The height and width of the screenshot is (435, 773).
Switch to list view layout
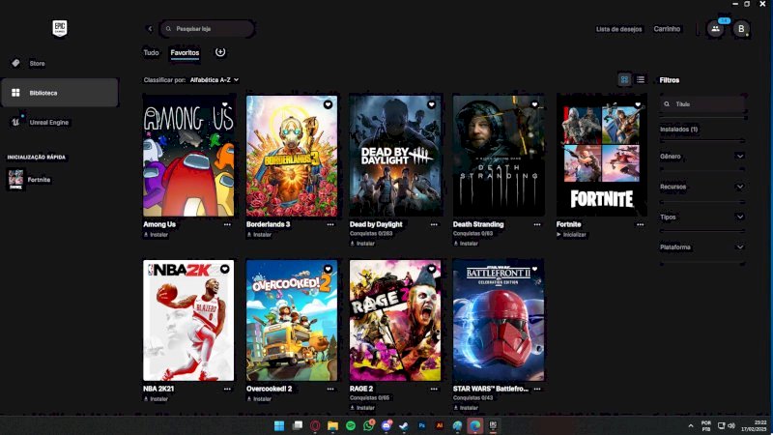click(641, 79)
